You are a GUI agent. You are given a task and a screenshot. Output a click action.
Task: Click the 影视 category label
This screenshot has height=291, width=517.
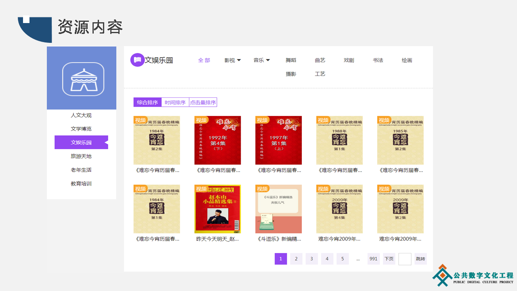point(230,60)
